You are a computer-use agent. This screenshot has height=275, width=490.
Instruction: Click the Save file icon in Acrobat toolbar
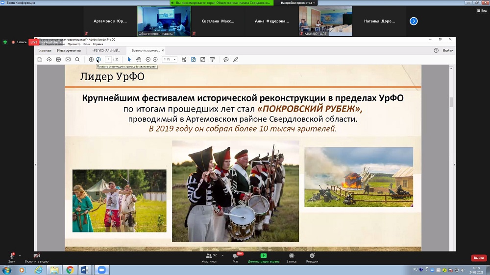(x=40, y=60)
